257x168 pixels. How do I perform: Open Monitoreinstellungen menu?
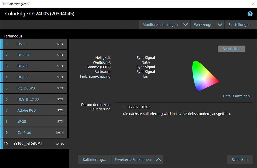(160, 25)
